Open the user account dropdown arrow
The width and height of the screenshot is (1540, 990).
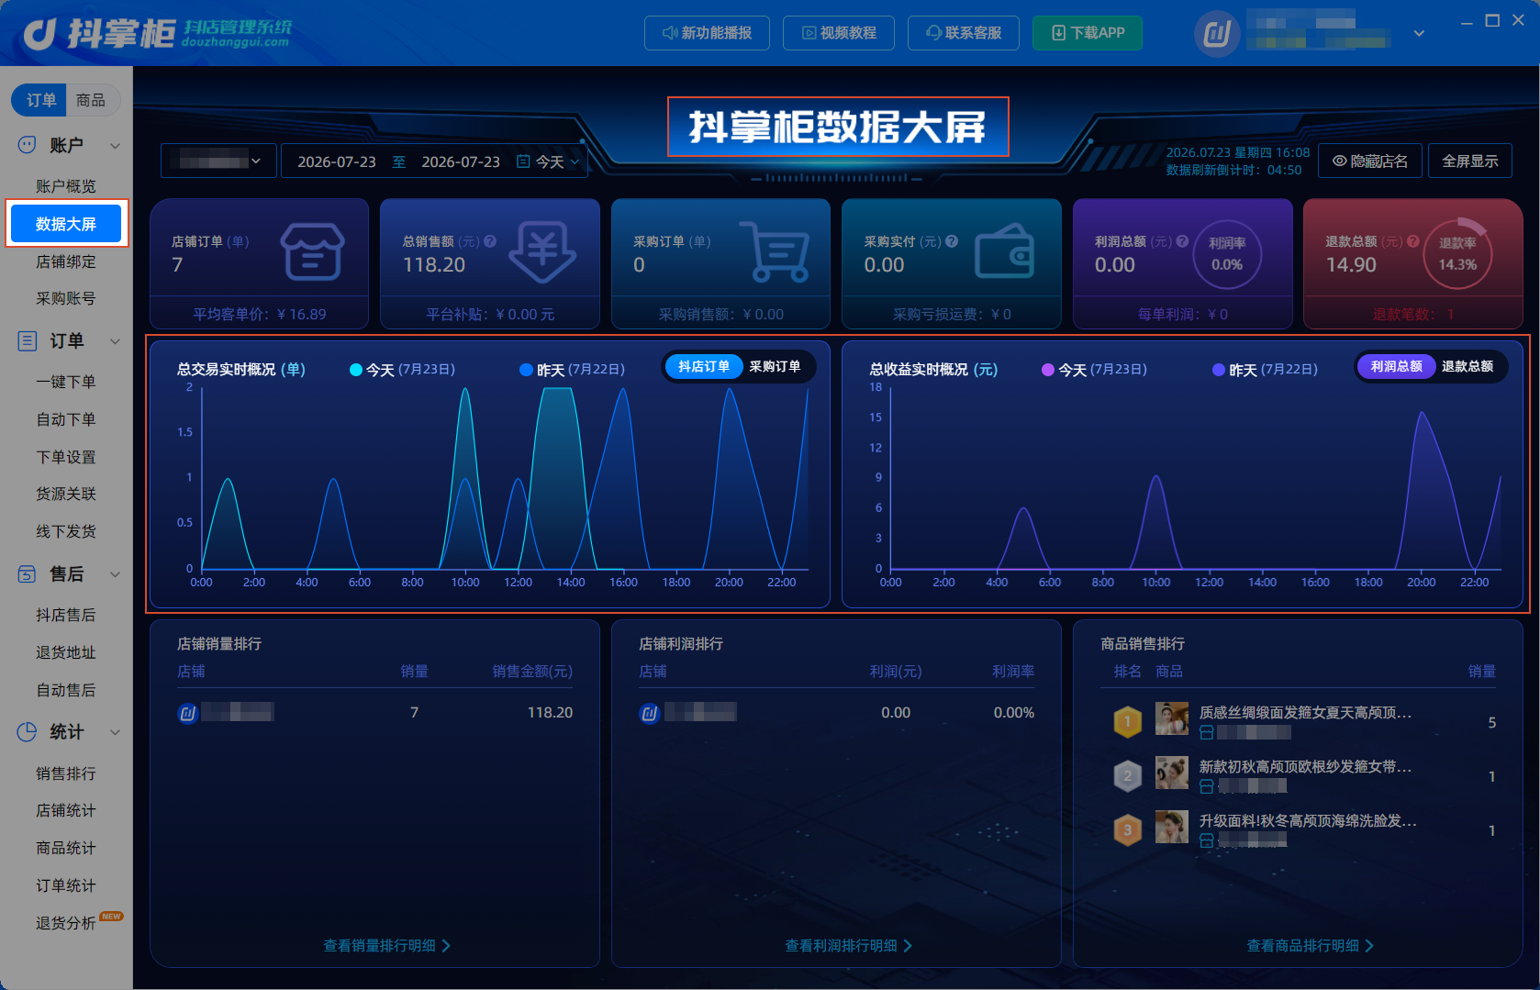tap(1419, 34)
